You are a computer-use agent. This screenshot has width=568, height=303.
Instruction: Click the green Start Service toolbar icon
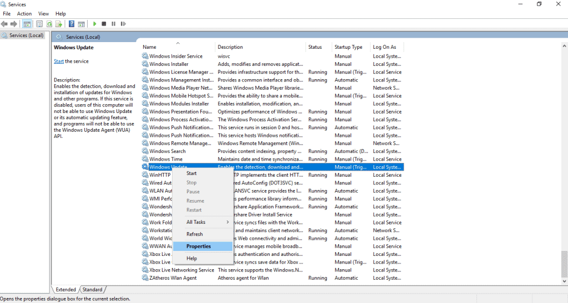[x=94, y=24]
